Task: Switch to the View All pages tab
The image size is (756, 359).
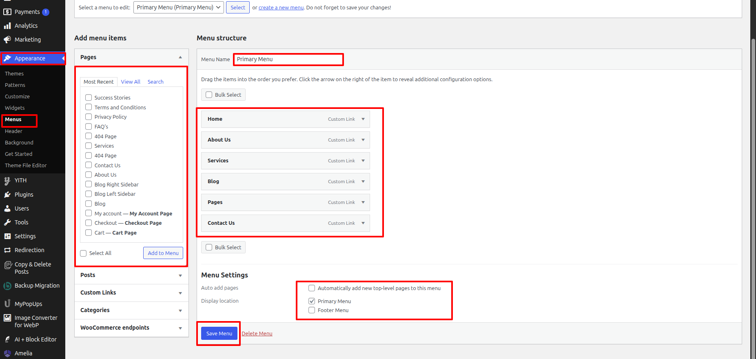Action: [x=131, y=82]
